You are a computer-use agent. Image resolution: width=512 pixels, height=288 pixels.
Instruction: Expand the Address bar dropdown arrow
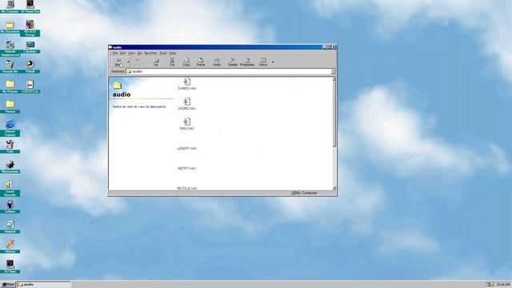coord(333,71)
